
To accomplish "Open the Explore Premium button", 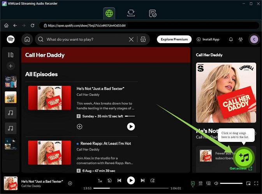I will [x=174, y=39].
